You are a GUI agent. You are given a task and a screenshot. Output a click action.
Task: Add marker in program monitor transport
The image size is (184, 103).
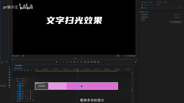click(57, 62)
